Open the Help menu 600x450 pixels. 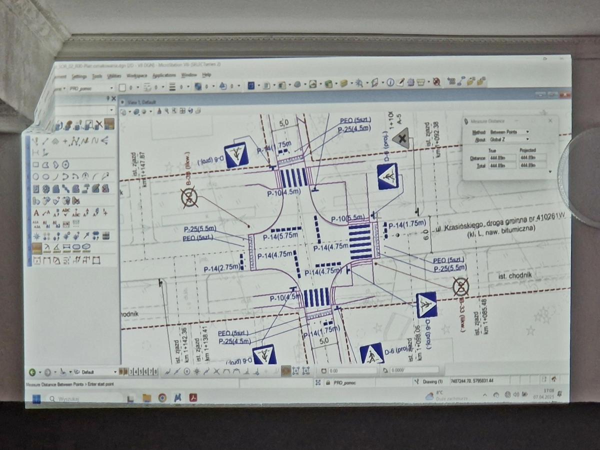(x=206, y=74)
